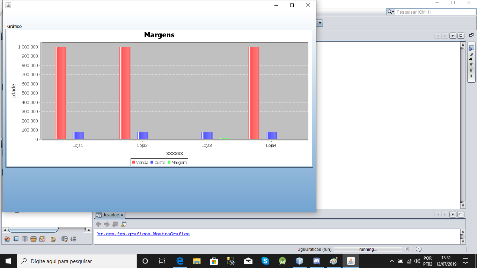The width and height of the screenshot is (477, 268).
Task: Click the Javadoc back arrow icon
Action: point(98,224)
